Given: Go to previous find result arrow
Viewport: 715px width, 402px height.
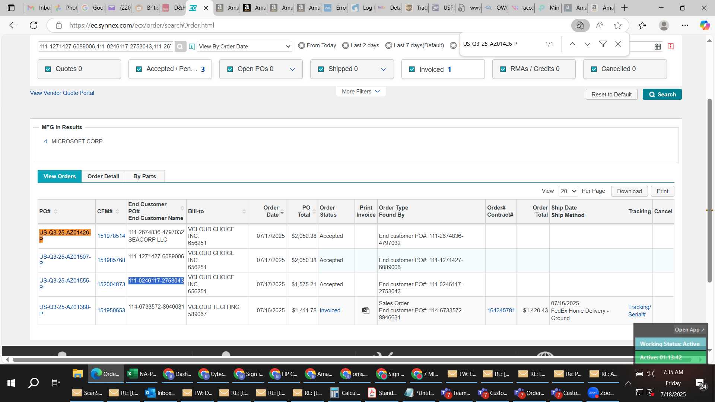Looking at the screenshot, I should (x=572, y=44).
